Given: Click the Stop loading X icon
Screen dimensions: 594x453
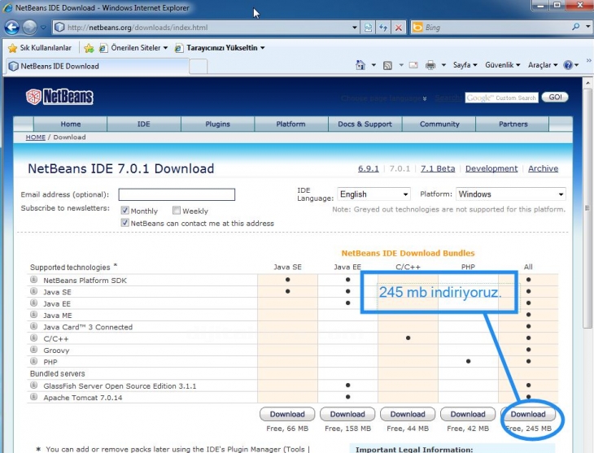Looking at the screenshot, I should pyautogui.click(x=398, y=28).
